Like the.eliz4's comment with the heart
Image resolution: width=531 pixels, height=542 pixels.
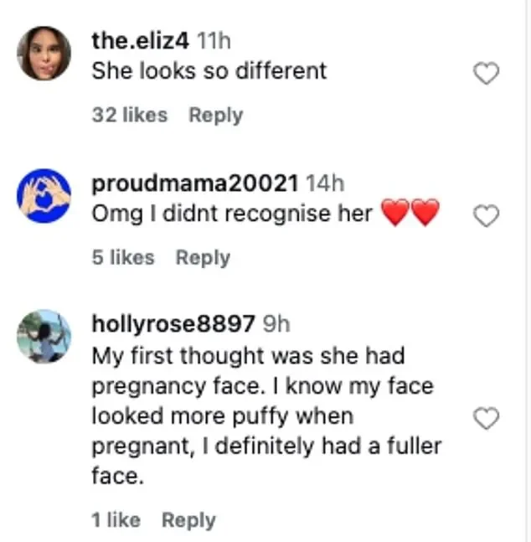pyautogui.click(x=486, y=73)
